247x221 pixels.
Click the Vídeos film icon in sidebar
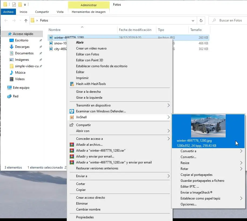click(x=12, y=79)
